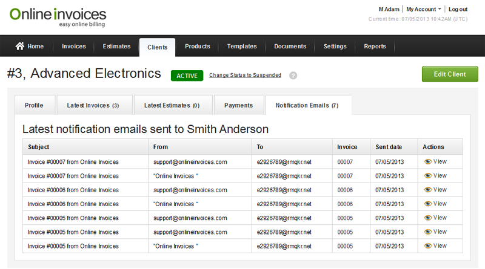This screenshot has width=485, height=269.
Task: Click the eye icon in the first email row
Action: [428, 162]
